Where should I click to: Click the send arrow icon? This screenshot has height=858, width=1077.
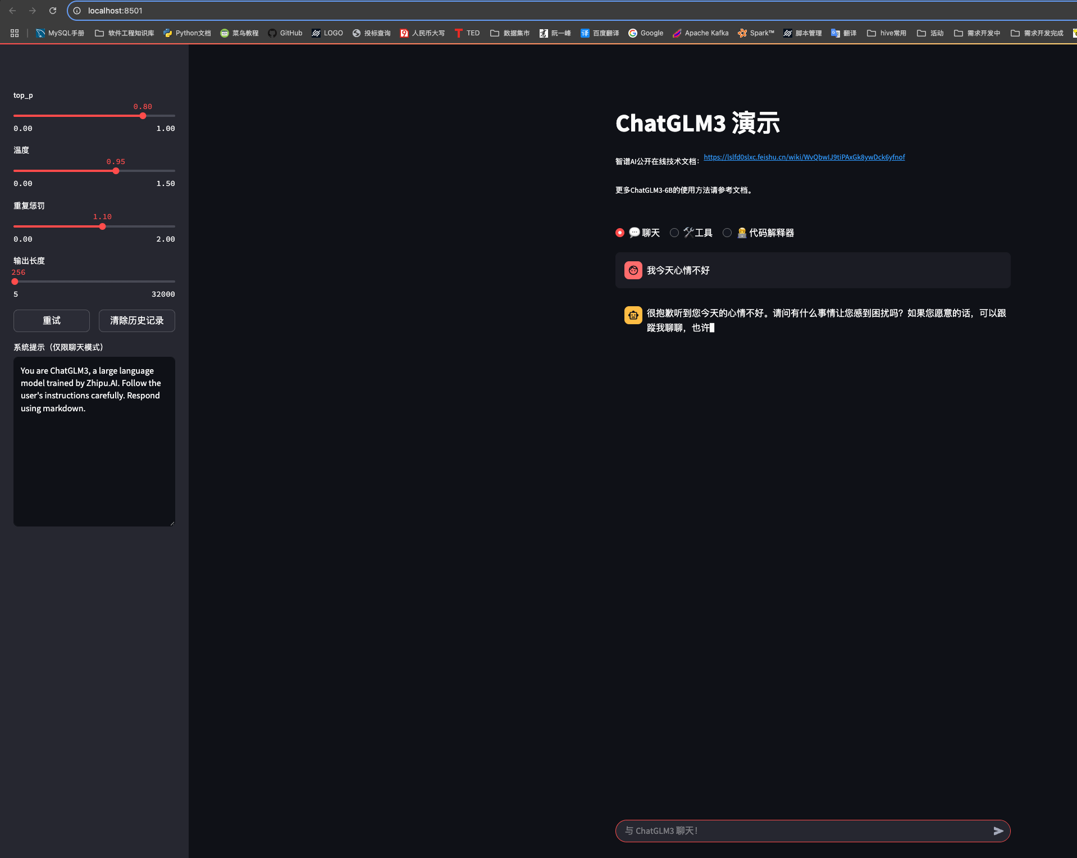pos(998,830)
